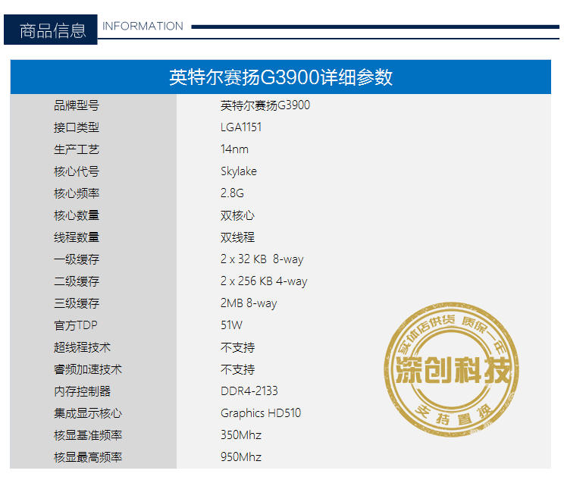Image resolution: width=564 pixels, height=480 pixels.
Task: Click the 核心频率 label
Action: (x=77, y=193)
